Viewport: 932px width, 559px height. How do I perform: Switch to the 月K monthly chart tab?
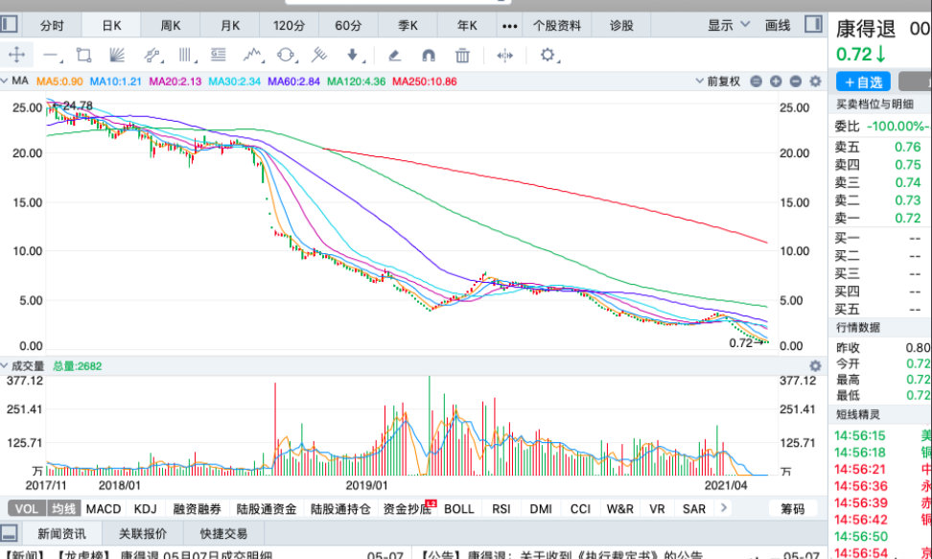click(x=229, y=26)
